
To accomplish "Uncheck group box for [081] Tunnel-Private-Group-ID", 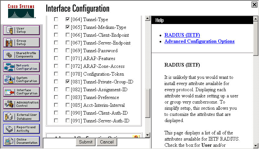I will click(x=68, y=81).
